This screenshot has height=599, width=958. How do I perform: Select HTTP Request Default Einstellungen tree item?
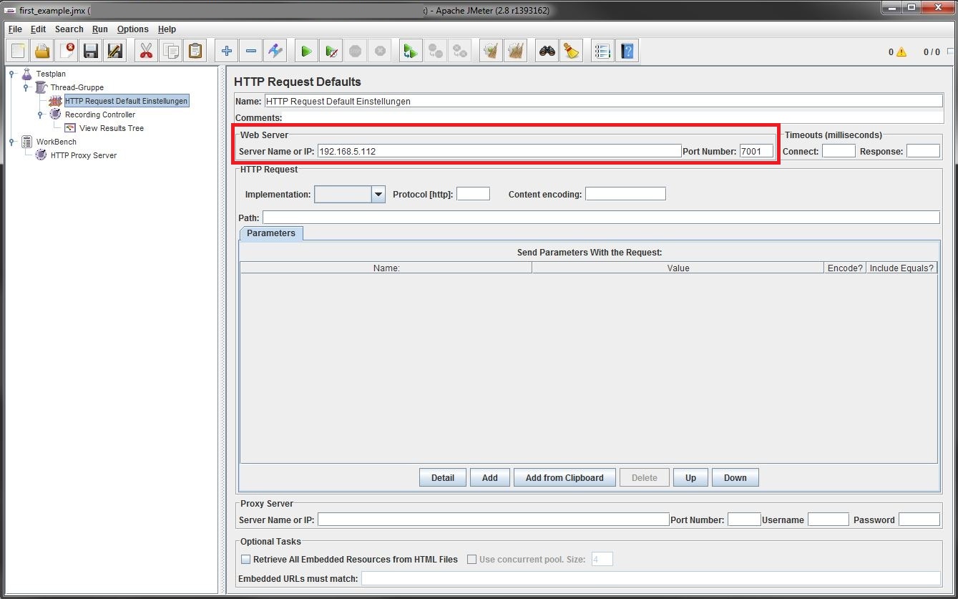coord(127,101)
